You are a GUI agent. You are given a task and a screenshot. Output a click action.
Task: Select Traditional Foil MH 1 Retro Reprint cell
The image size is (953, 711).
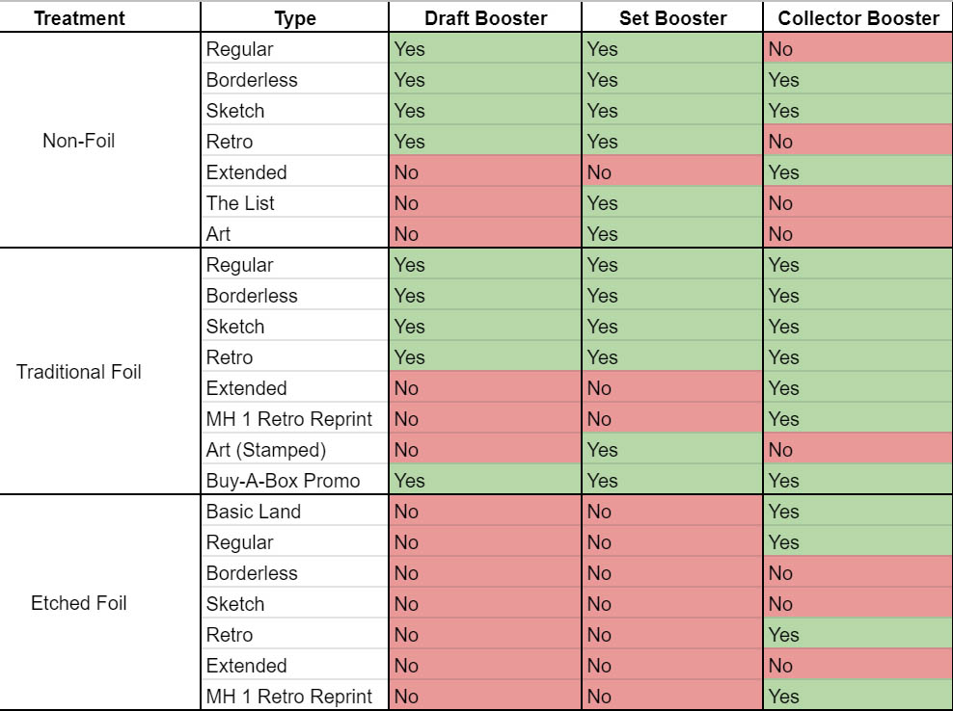(295, 418)
